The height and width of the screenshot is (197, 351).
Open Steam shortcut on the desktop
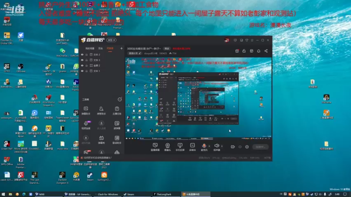pos(90,176)
